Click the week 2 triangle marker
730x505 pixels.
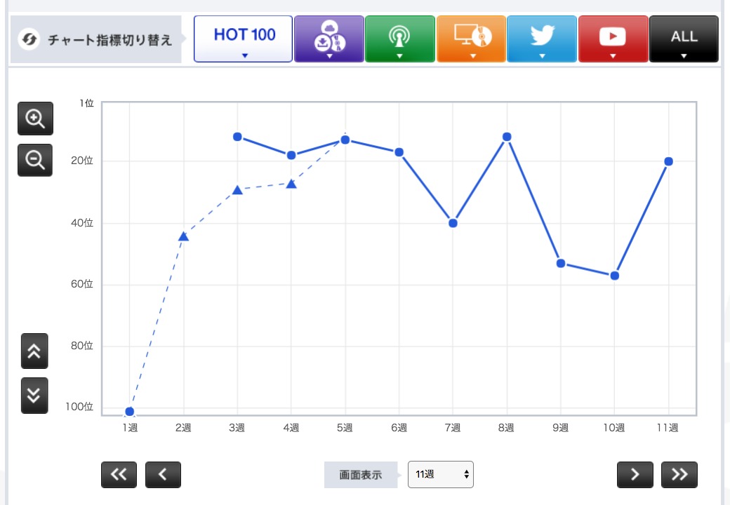coord(183,236)
